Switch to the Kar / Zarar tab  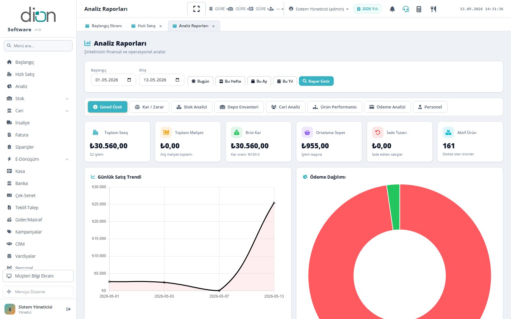[x=149, y=107]
